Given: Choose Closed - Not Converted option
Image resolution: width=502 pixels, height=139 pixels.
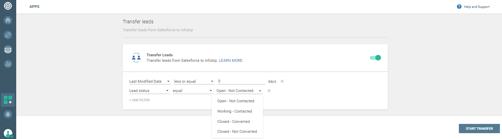Looking at the screenshot, I should [237, 131].
